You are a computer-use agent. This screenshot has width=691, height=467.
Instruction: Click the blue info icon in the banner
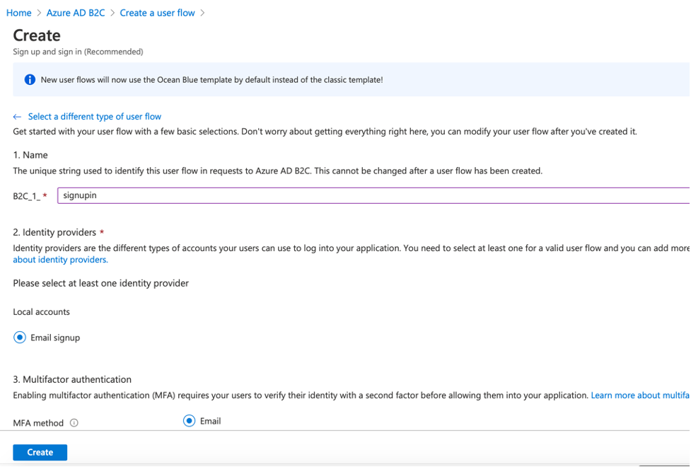tap(30, 80)
